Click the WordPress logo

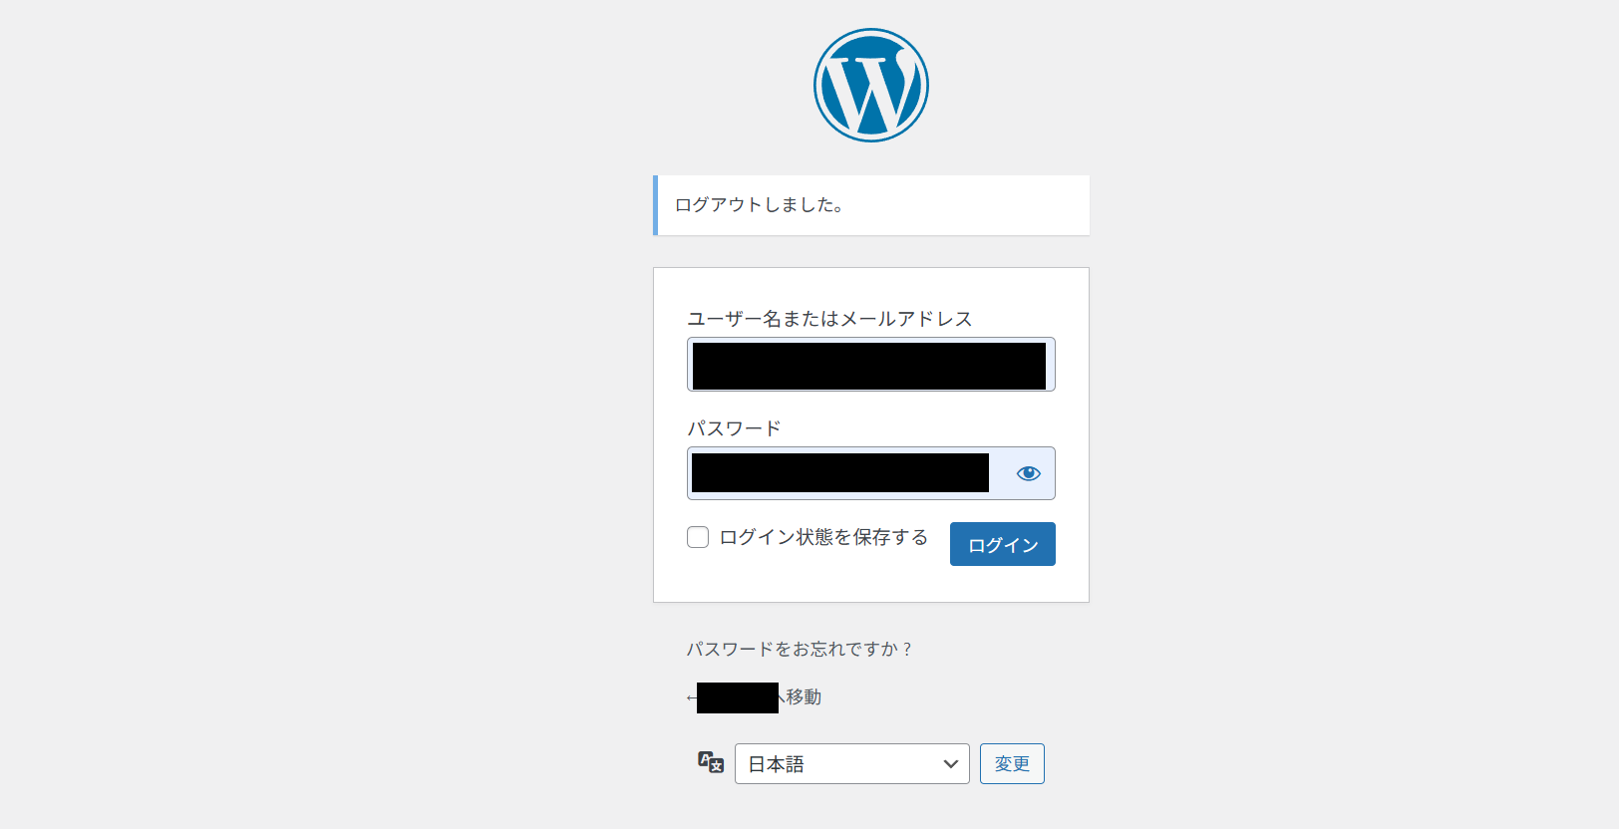coord(871,85)
